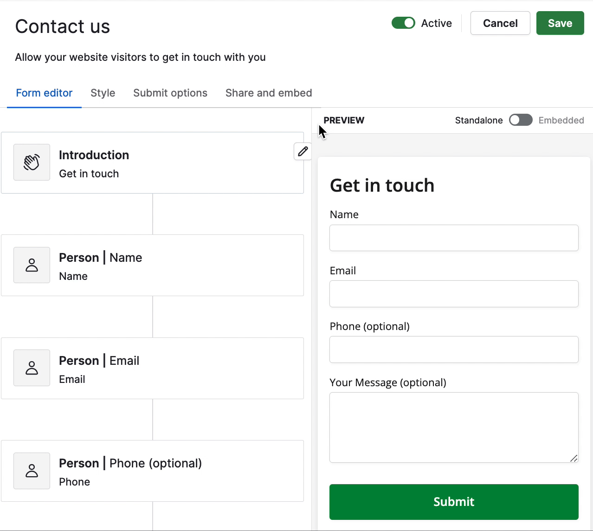Switch preview to Embedded mode
The width and height of the screenshot is (593, 531).
tap(521, 120)
